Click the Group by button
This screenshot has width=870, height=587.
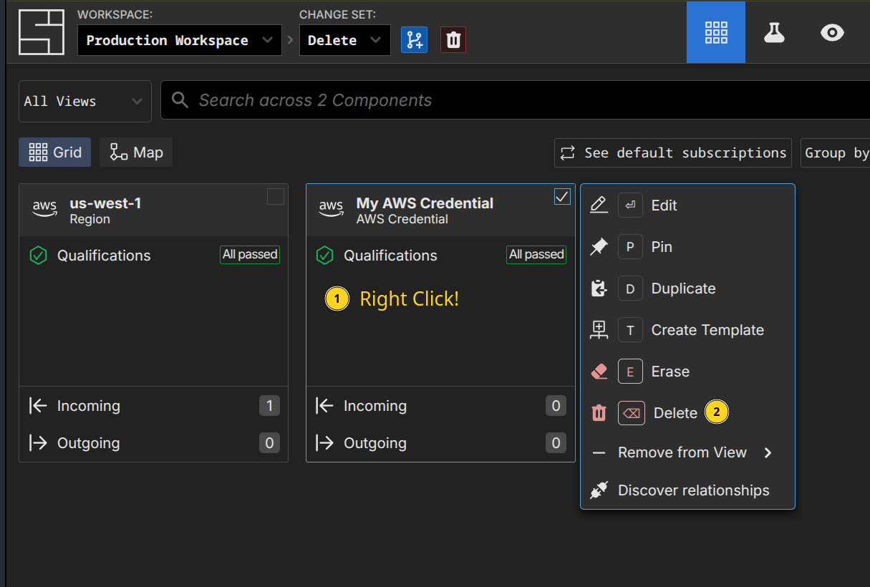pos(836,153)
